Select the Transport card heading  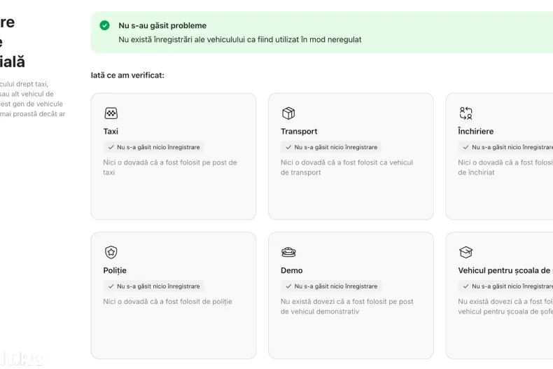(299, 131)
